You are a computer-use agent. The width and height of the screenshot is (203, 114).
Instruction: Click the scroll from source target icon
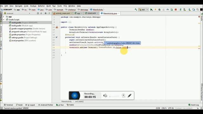click(38, 13)
